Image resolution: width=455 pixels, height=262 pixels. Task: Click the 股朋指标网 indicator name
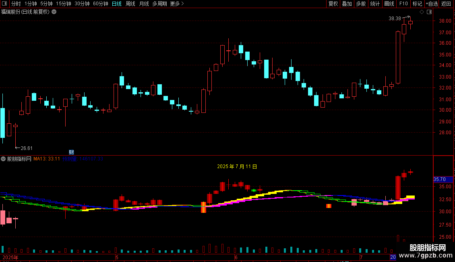pos(19,159)
